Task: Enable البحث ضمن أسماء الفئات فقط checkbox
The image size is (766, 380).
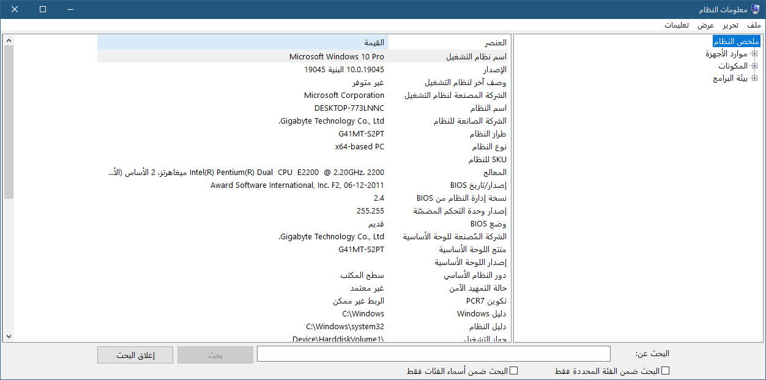Action: (514, 371)
